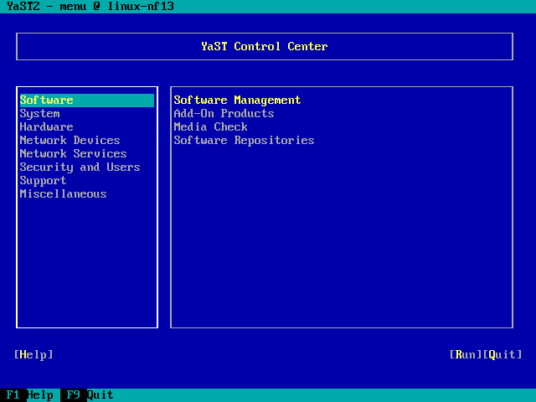Start the Media Check module
536x402 pixels.
(210, 126)
